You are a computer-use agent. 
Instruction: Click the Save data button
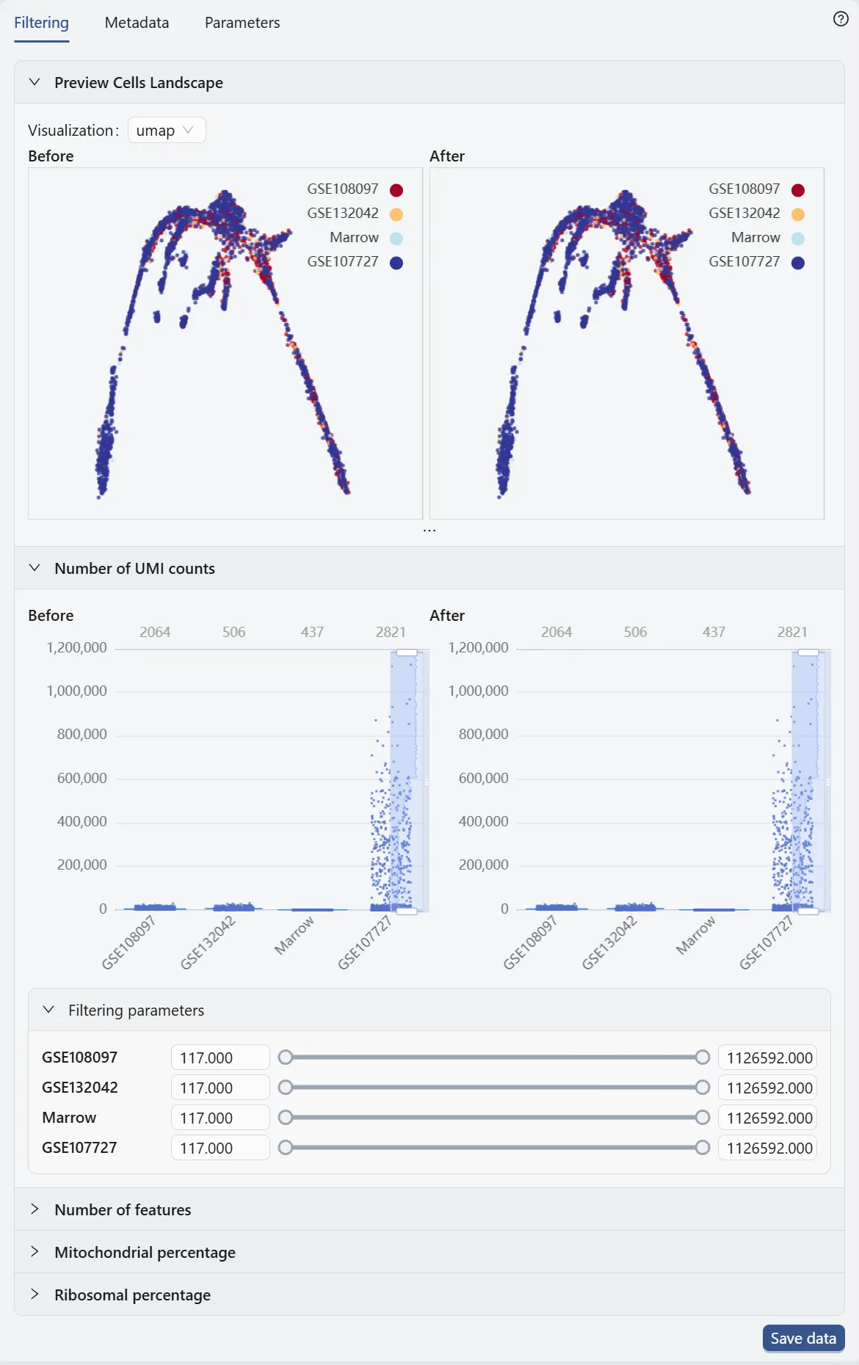coord(803,1338)
